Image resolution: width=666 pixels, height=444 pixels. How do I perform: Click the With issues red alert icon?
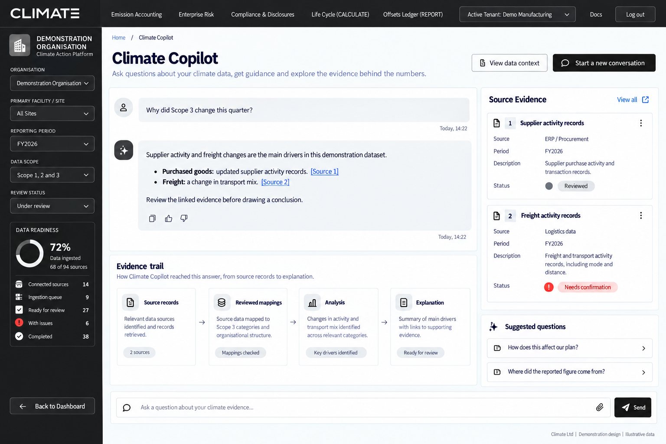[19, 323]
